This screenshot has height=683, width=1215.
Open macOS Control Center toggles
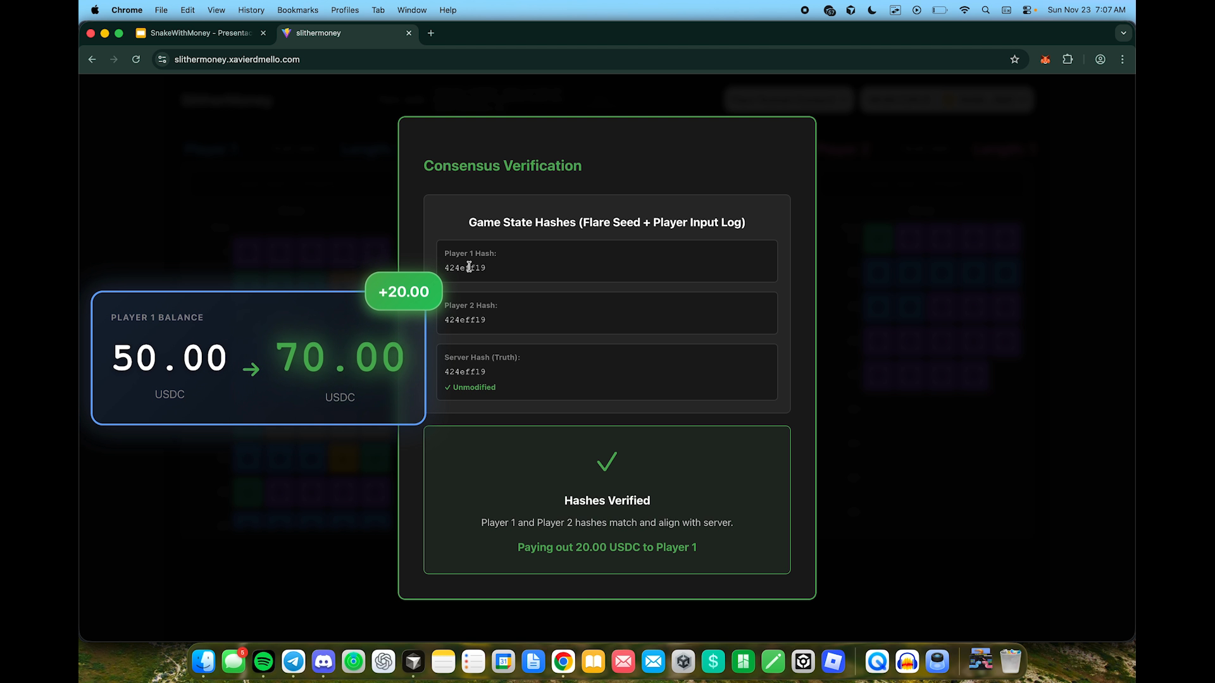tap(1027, 10)
